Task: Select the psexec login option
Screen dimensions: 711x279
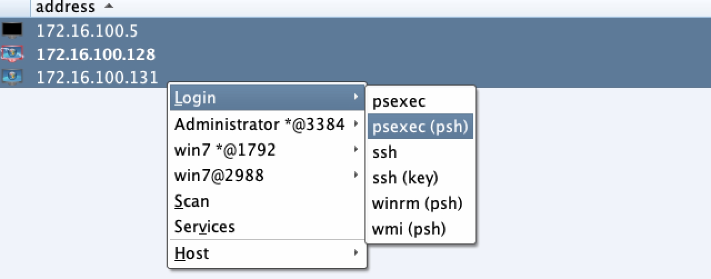Action: point(399,102)
